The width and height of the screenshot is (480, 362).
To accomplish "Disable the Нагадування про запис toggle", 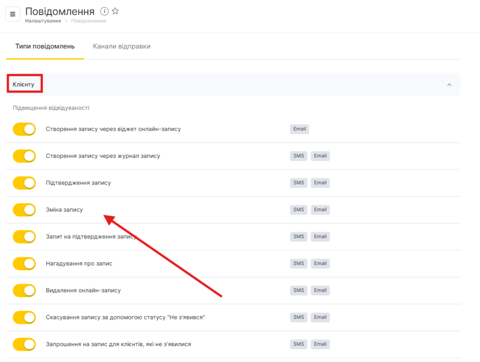I will coord(24,264).
